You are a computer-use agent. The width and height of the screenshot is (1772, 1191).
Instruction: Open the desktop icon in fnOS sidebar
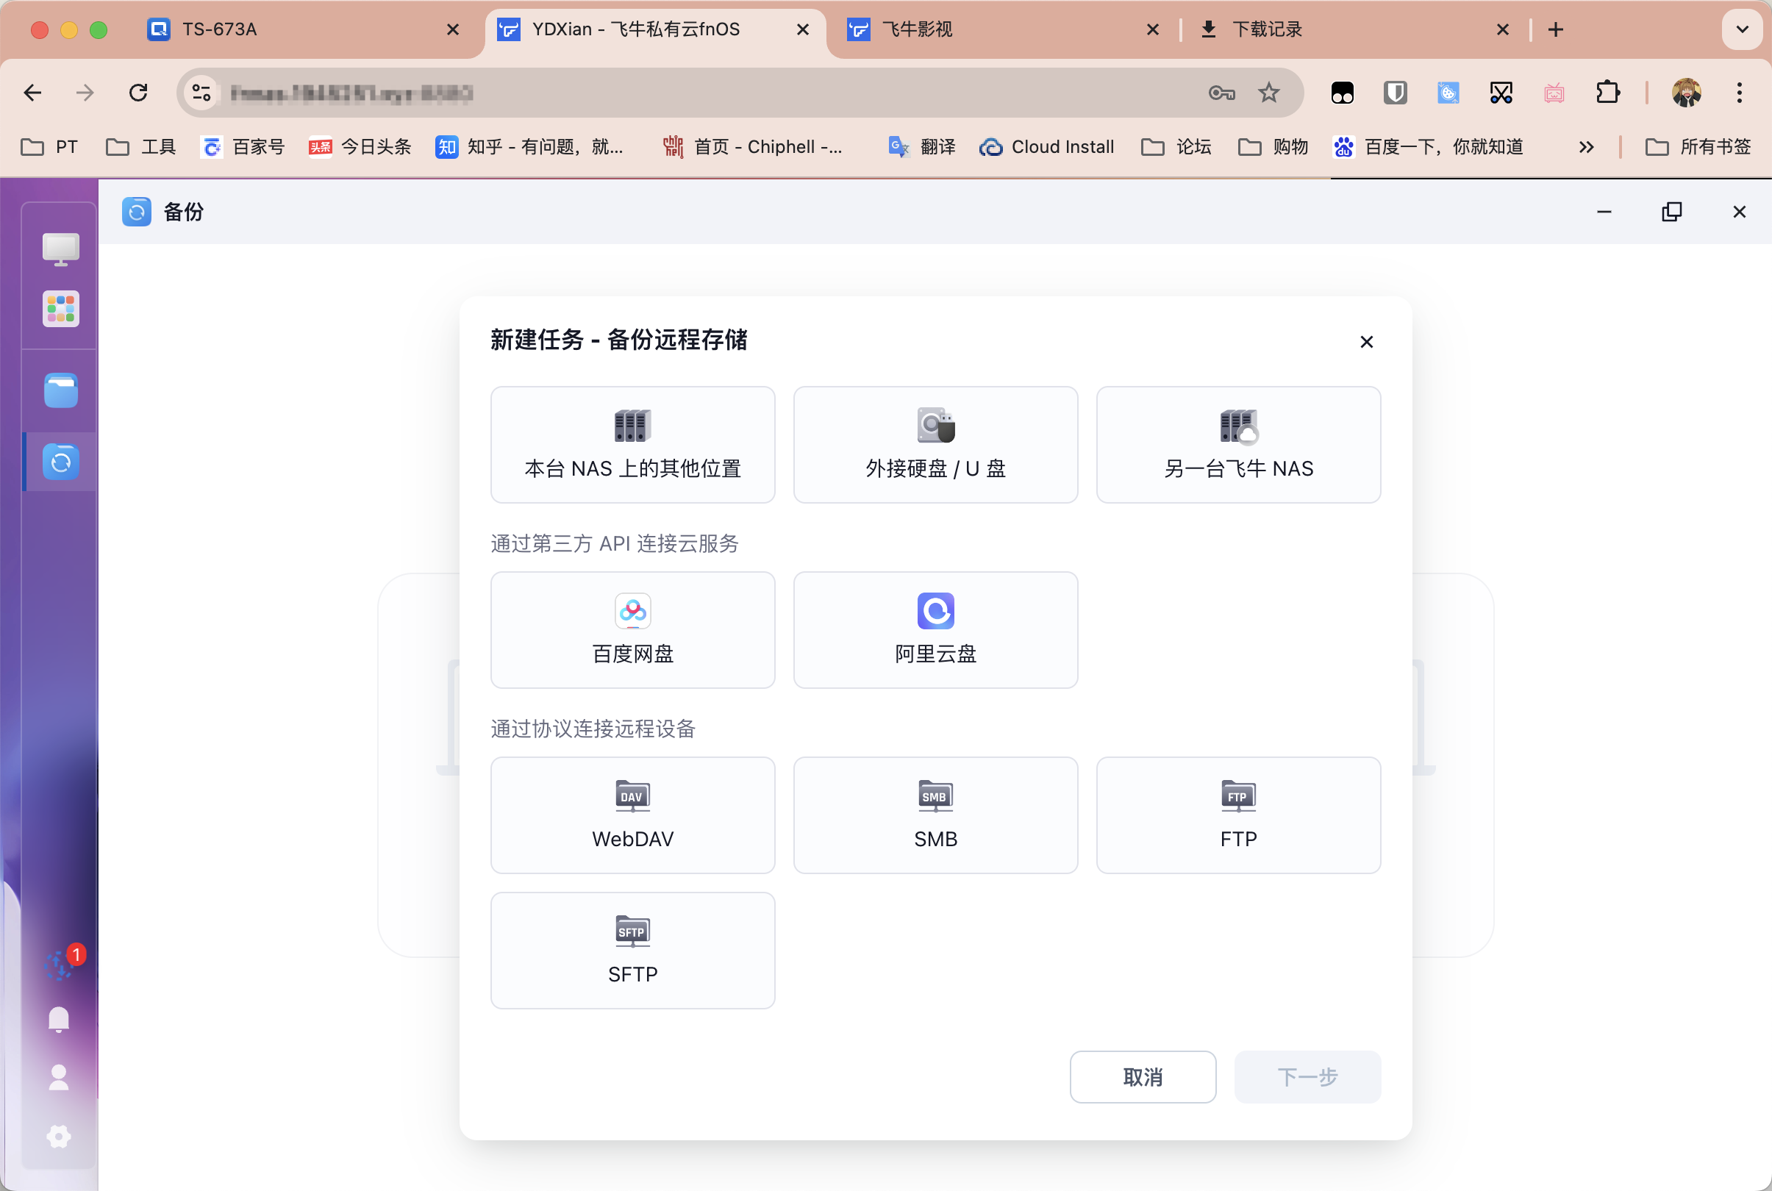(60, 249)
